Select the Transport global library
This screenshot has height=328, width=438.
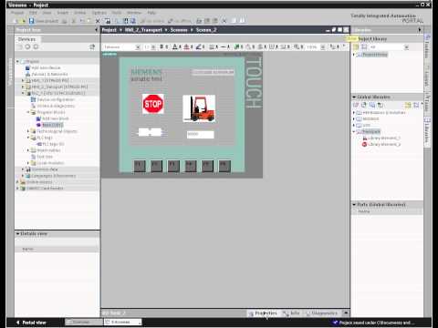point(371,131)
